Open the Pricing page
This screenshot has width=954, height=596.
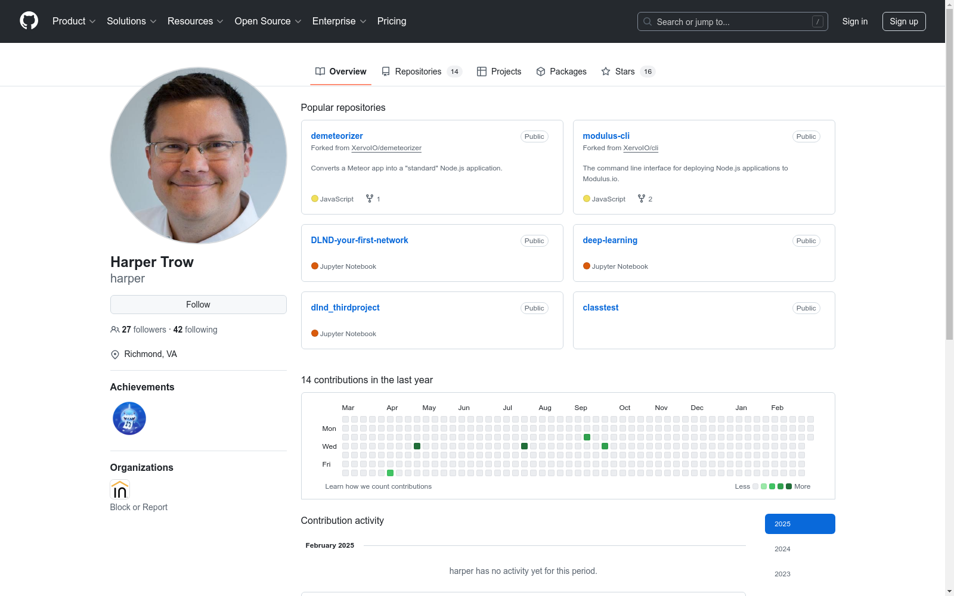[x=392, y=21]
